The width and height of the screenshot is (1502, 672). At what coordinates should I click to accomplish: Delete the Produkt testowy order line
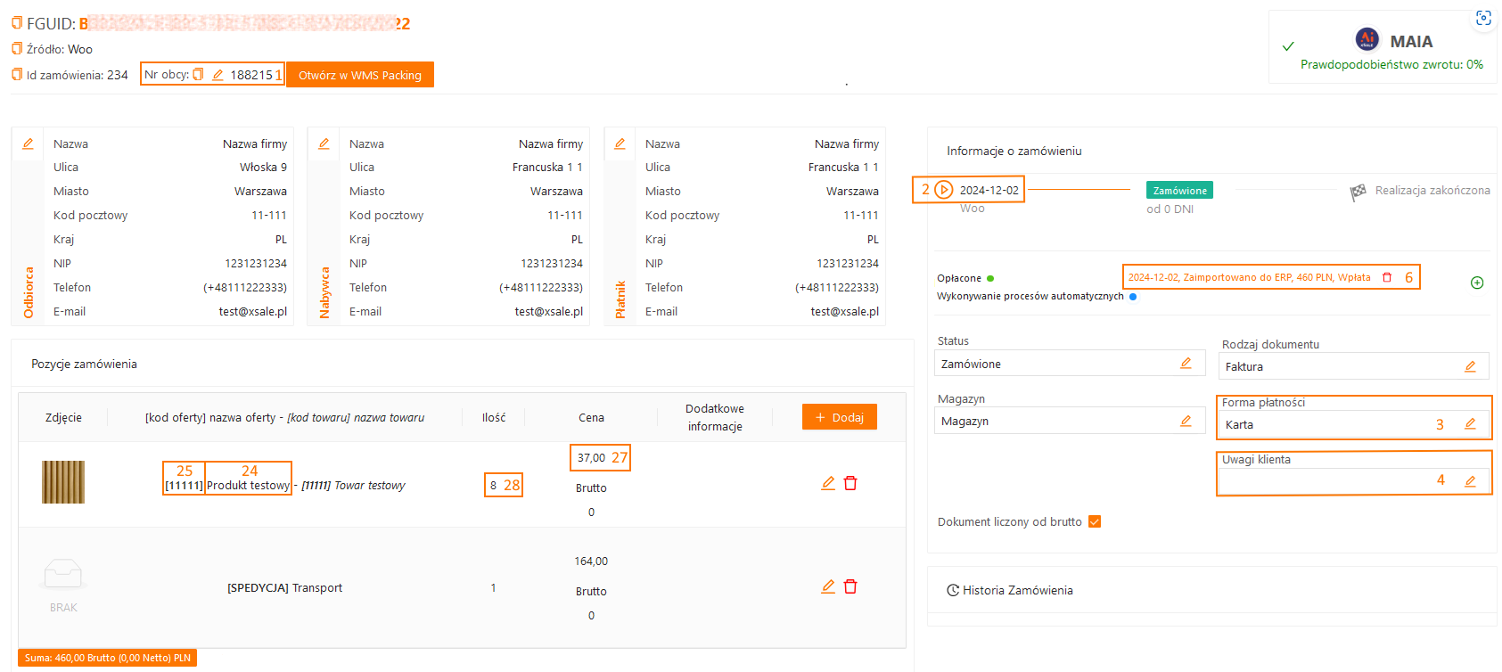(x=850, y=483)
